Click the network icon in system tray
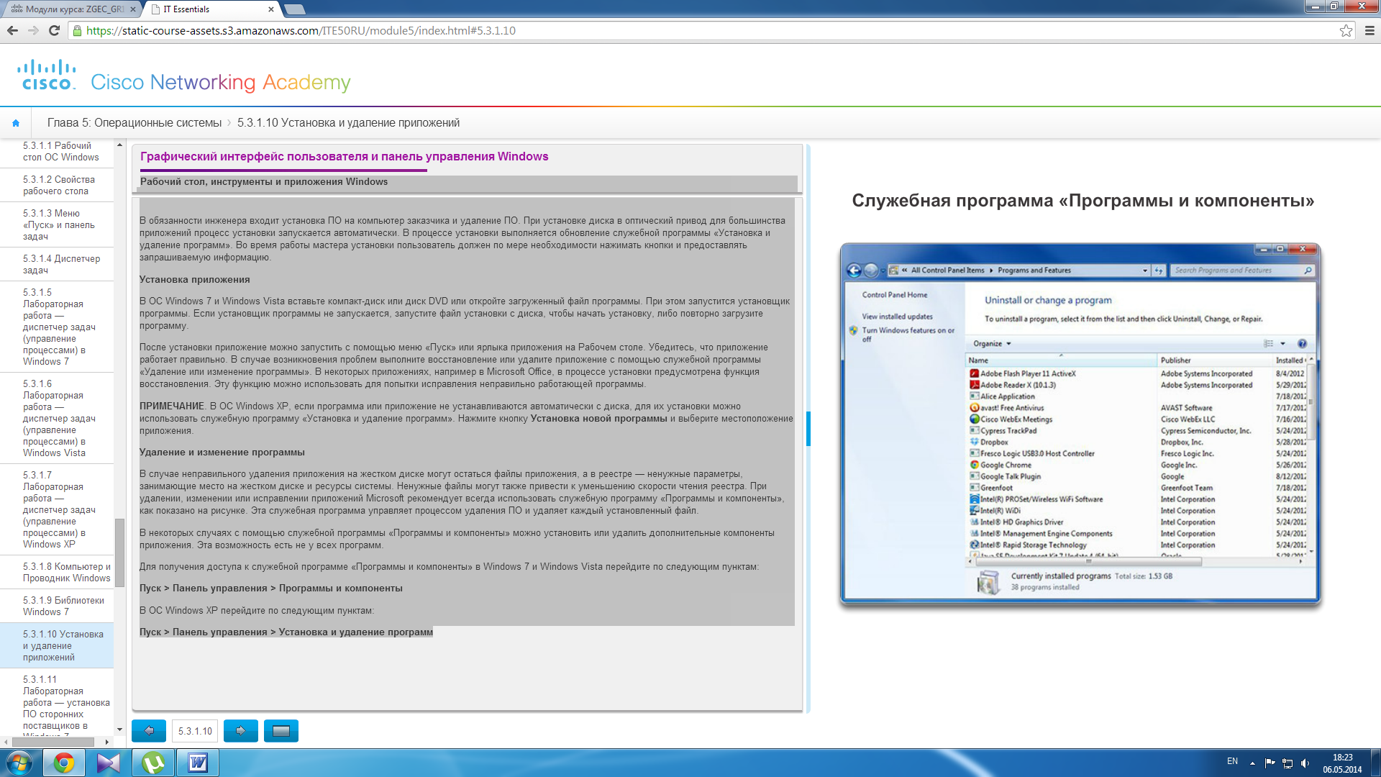The width and height of the screenshot is (1381, 777). (1287, 763)
